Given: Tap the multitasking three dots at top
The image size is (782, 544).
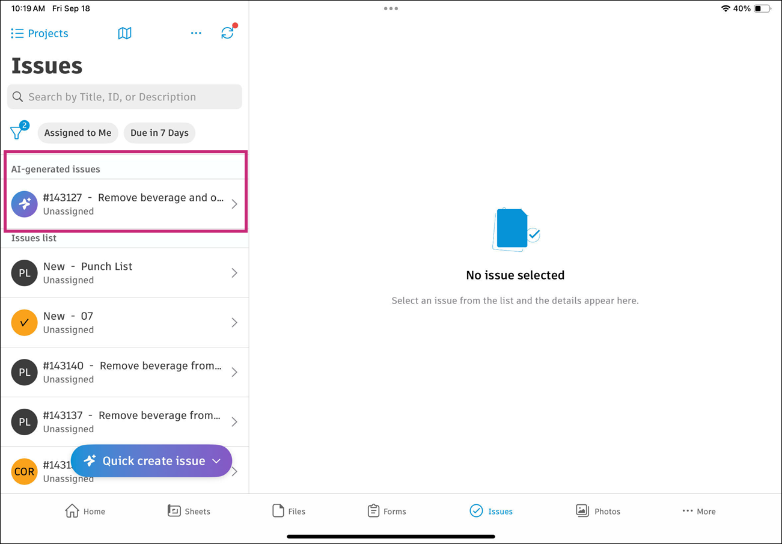Looking at the screenshot, I should (x=391, y=8).
